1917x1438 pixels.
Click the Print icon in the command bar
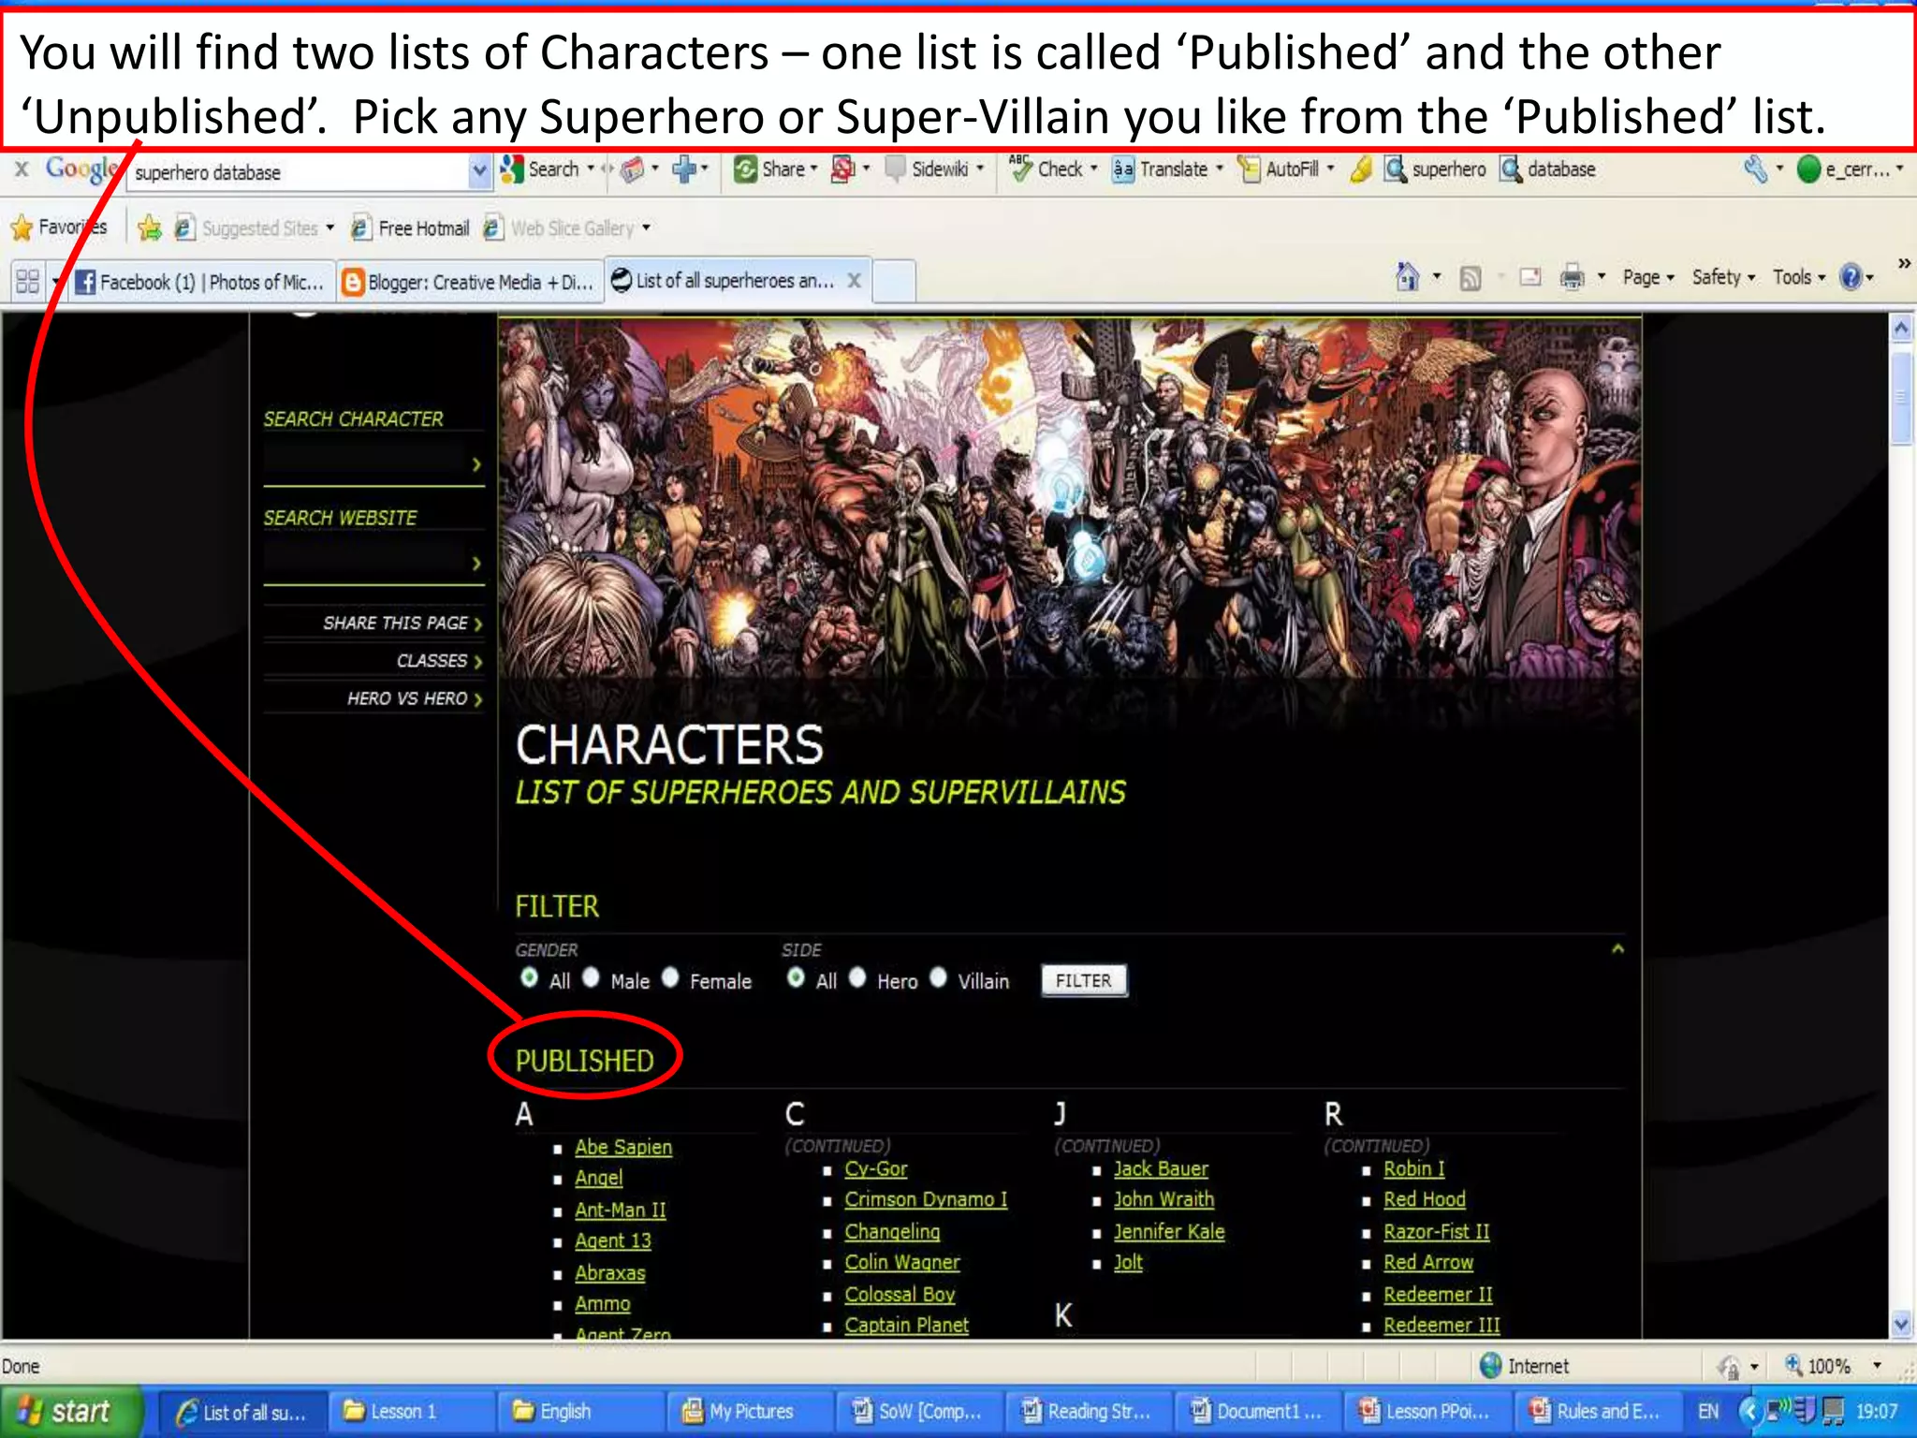pos(1572,277)
